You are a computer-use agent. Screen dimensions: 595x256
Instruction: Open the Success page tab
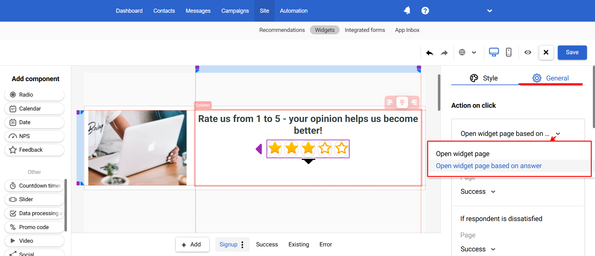pyautogui.click(x=267, y=245)
